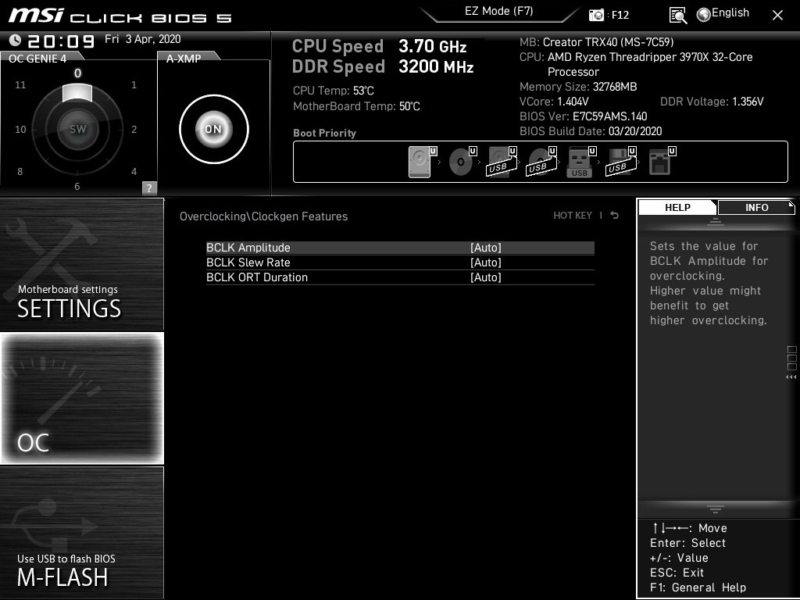Select the USB optical drive boot device
The width and height of the screenshot is (800, 600).
(541, 162)
